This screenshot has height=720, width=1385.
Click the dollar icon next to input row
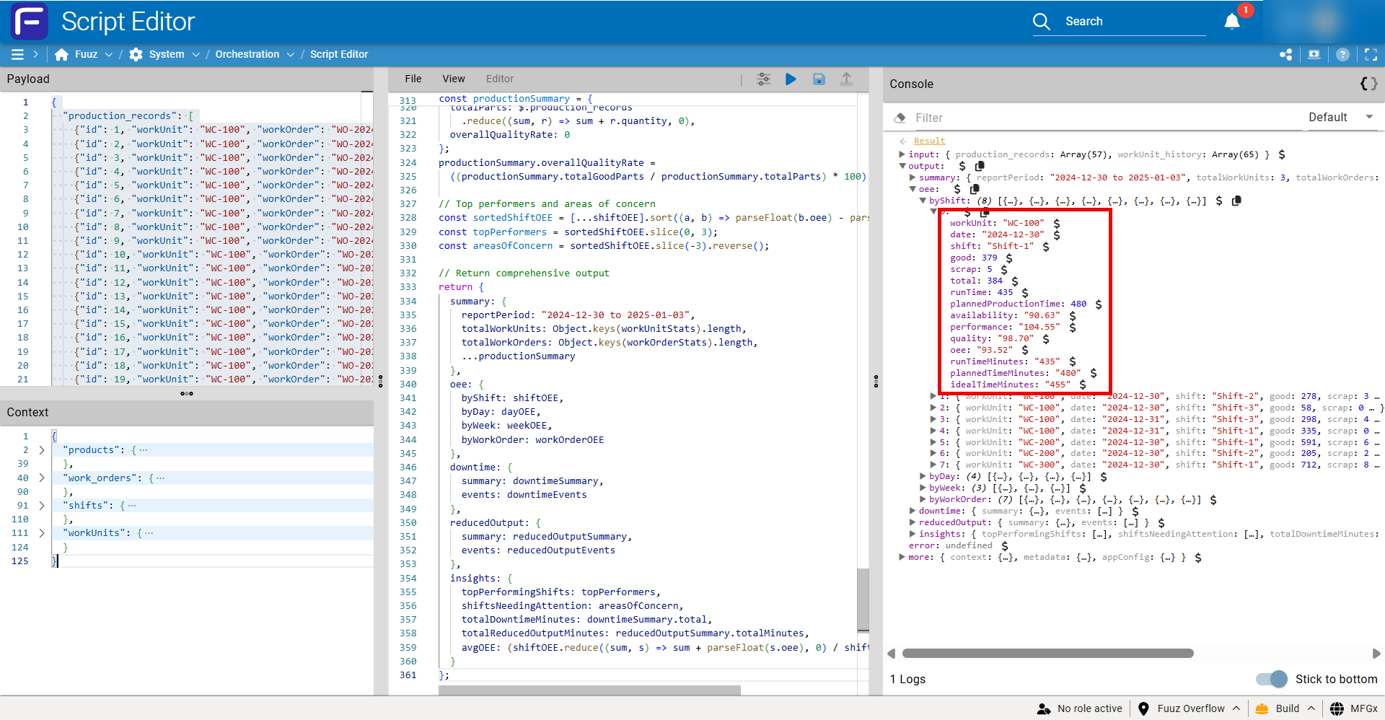point(1281,154)
